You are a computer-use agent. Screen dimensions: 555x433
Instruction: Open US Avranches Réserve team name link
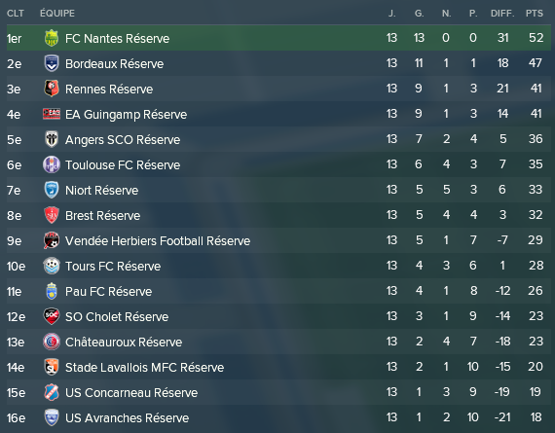click(x=128, y=417)
